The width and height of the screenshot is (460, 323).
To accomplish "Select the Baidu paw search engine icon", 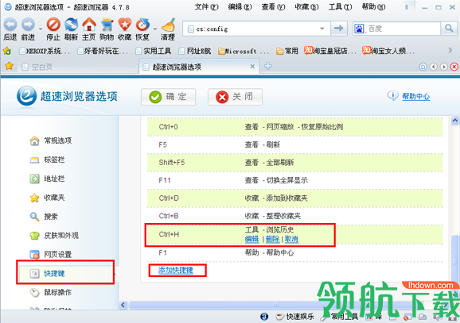I will [360, 29].
